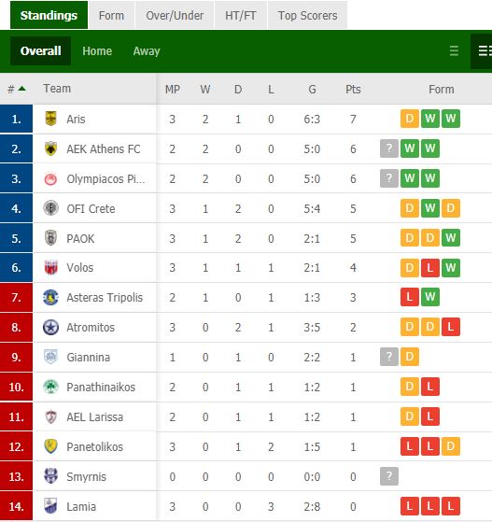The width and height of the screenshot is (492, 522).
Task: Select the Away standings filter
Action: tap(147, 51)
